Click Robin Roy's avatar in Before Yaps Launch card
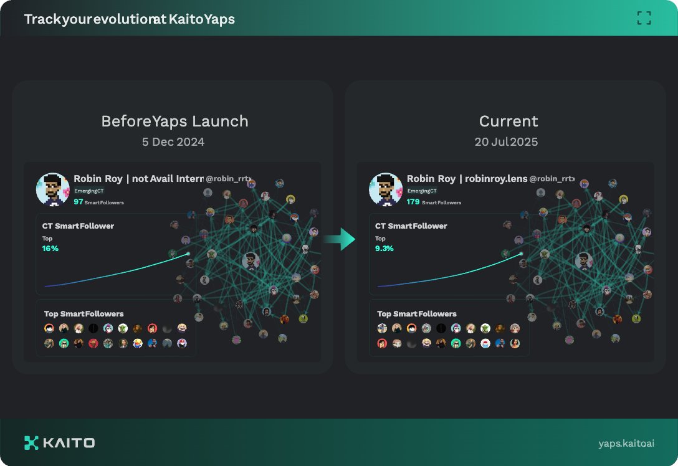Screen dimensions: 678x466 click(x=53, y=189)
